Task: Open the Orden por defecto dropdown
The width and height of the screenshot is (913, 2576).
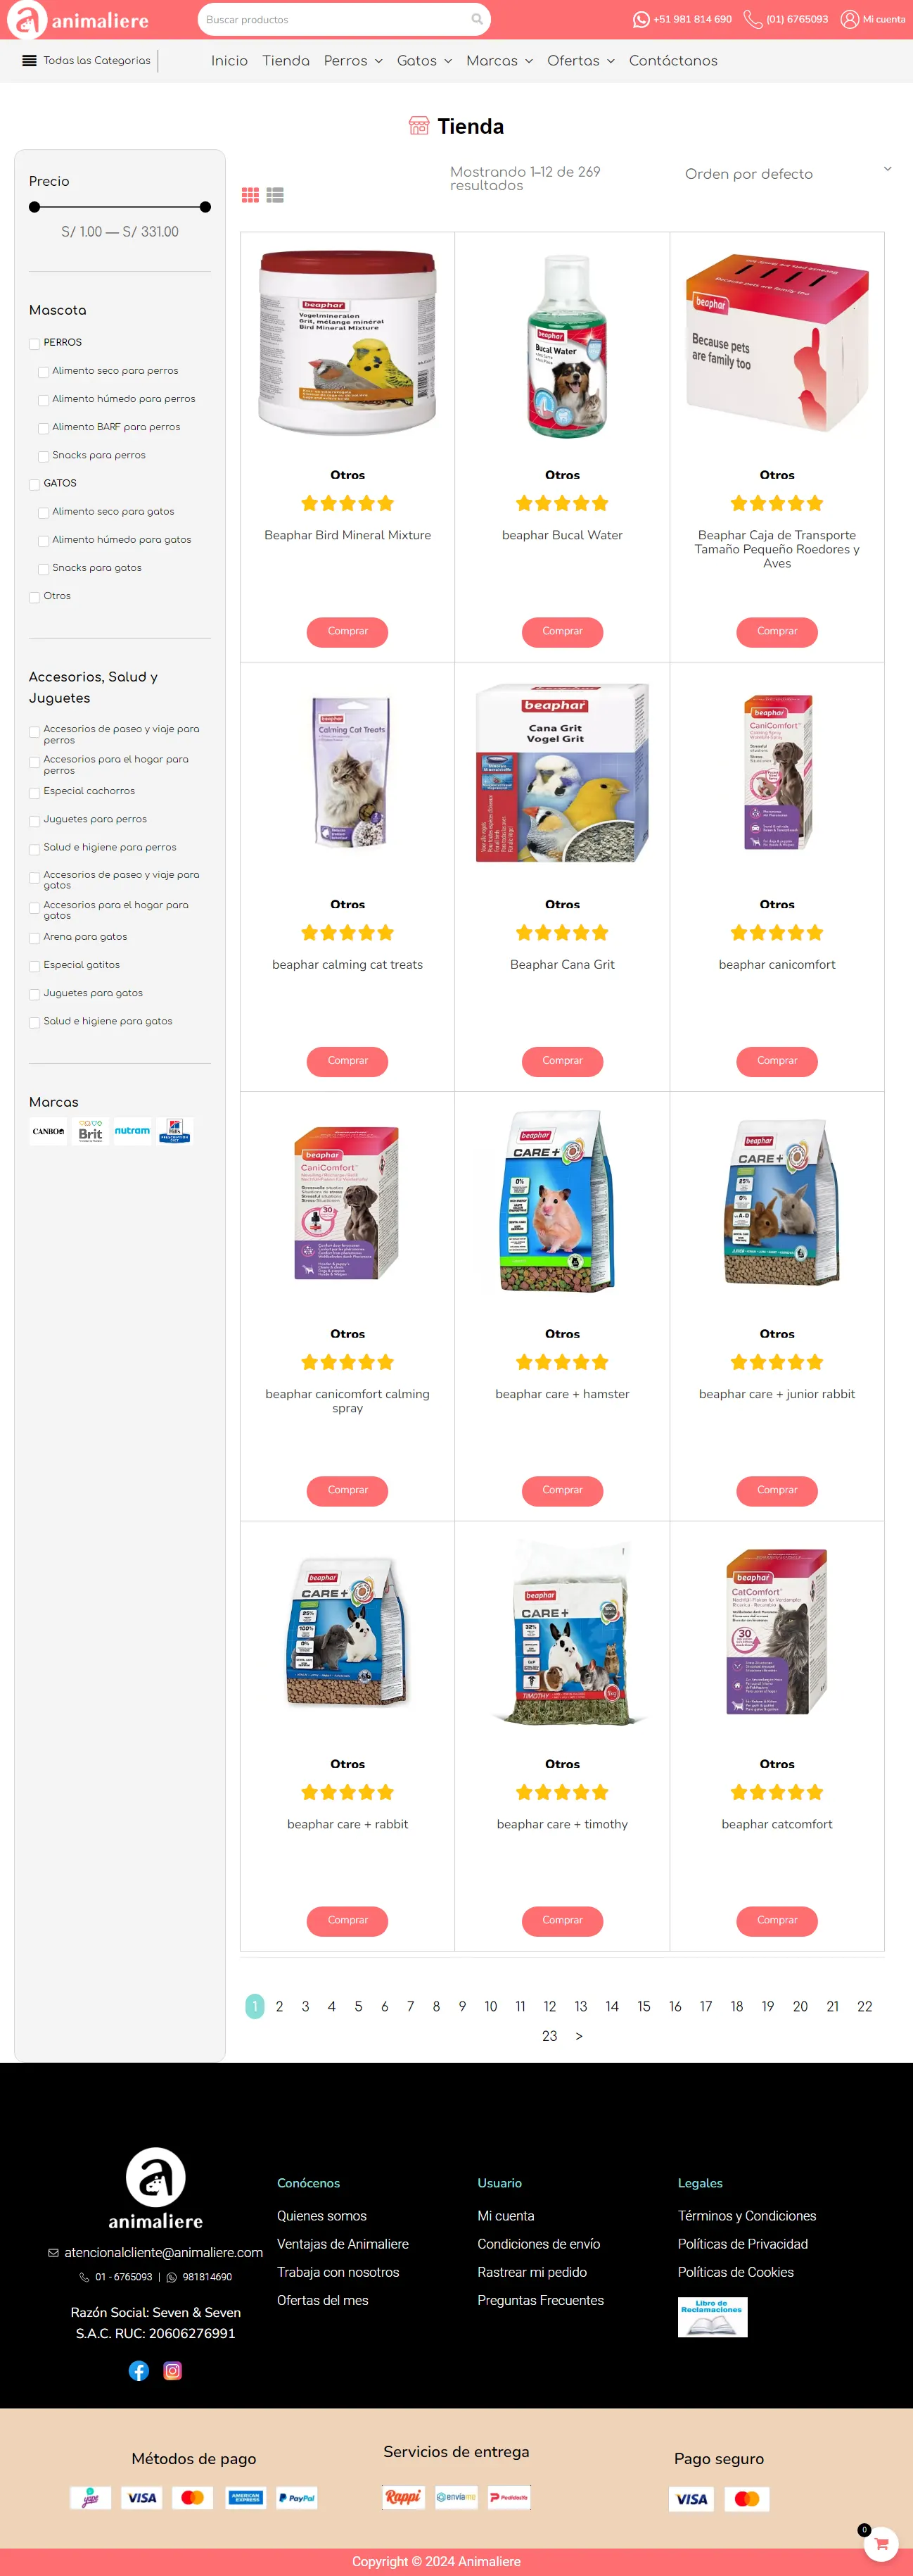Action: tap(788, 174)
